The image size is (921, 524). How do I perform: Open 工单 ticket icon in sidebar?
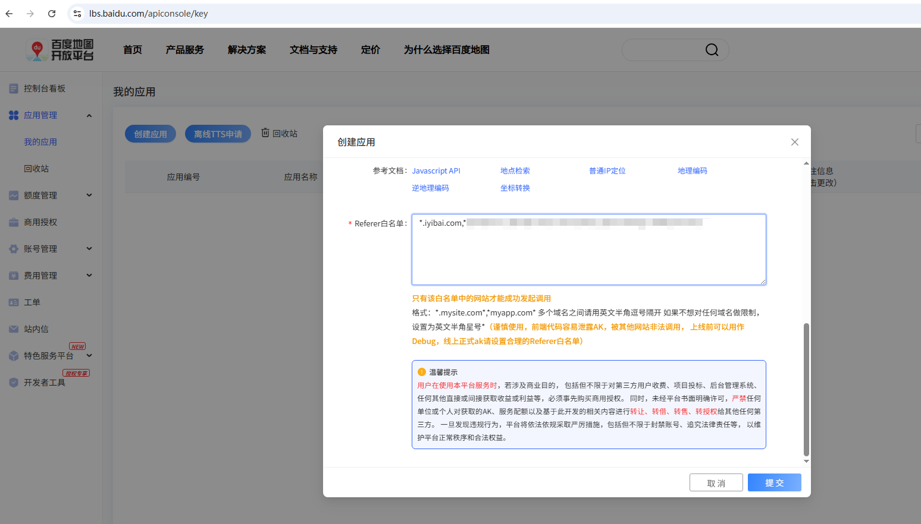coord(14,302)
